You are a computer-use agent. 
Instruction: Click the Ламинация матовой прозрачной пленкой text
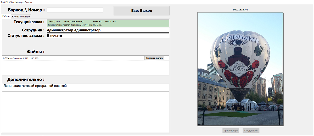coord(35,86)
